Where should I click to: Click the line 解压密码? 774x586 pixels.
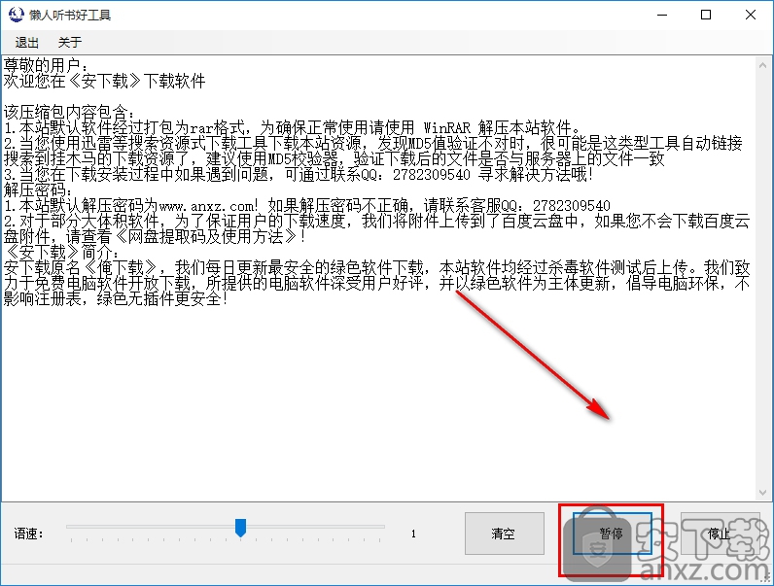(x=38, y=190)
